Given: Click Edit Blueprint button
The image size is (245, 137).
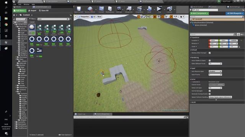Looking at the screenshot, I should (235, 14).
